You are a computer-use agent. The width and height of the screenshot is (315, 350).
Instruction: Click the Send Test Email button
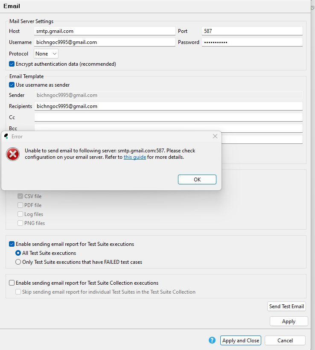[286, 306]
